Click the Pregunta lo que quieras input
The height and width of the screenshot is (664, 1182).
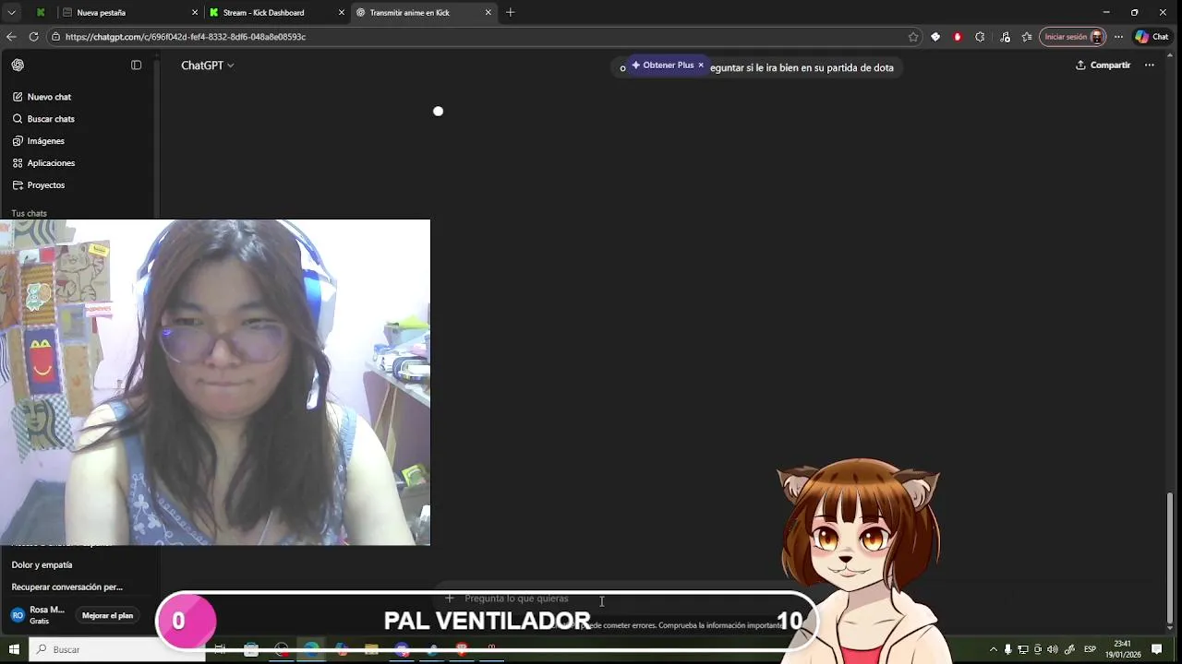click(516, 599)
